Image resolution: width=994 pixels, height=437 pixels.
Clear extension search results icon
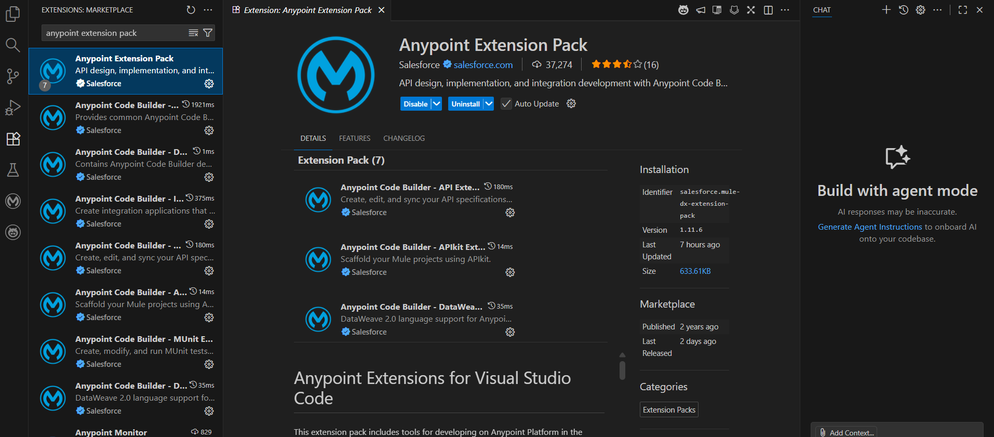(193, 33)
